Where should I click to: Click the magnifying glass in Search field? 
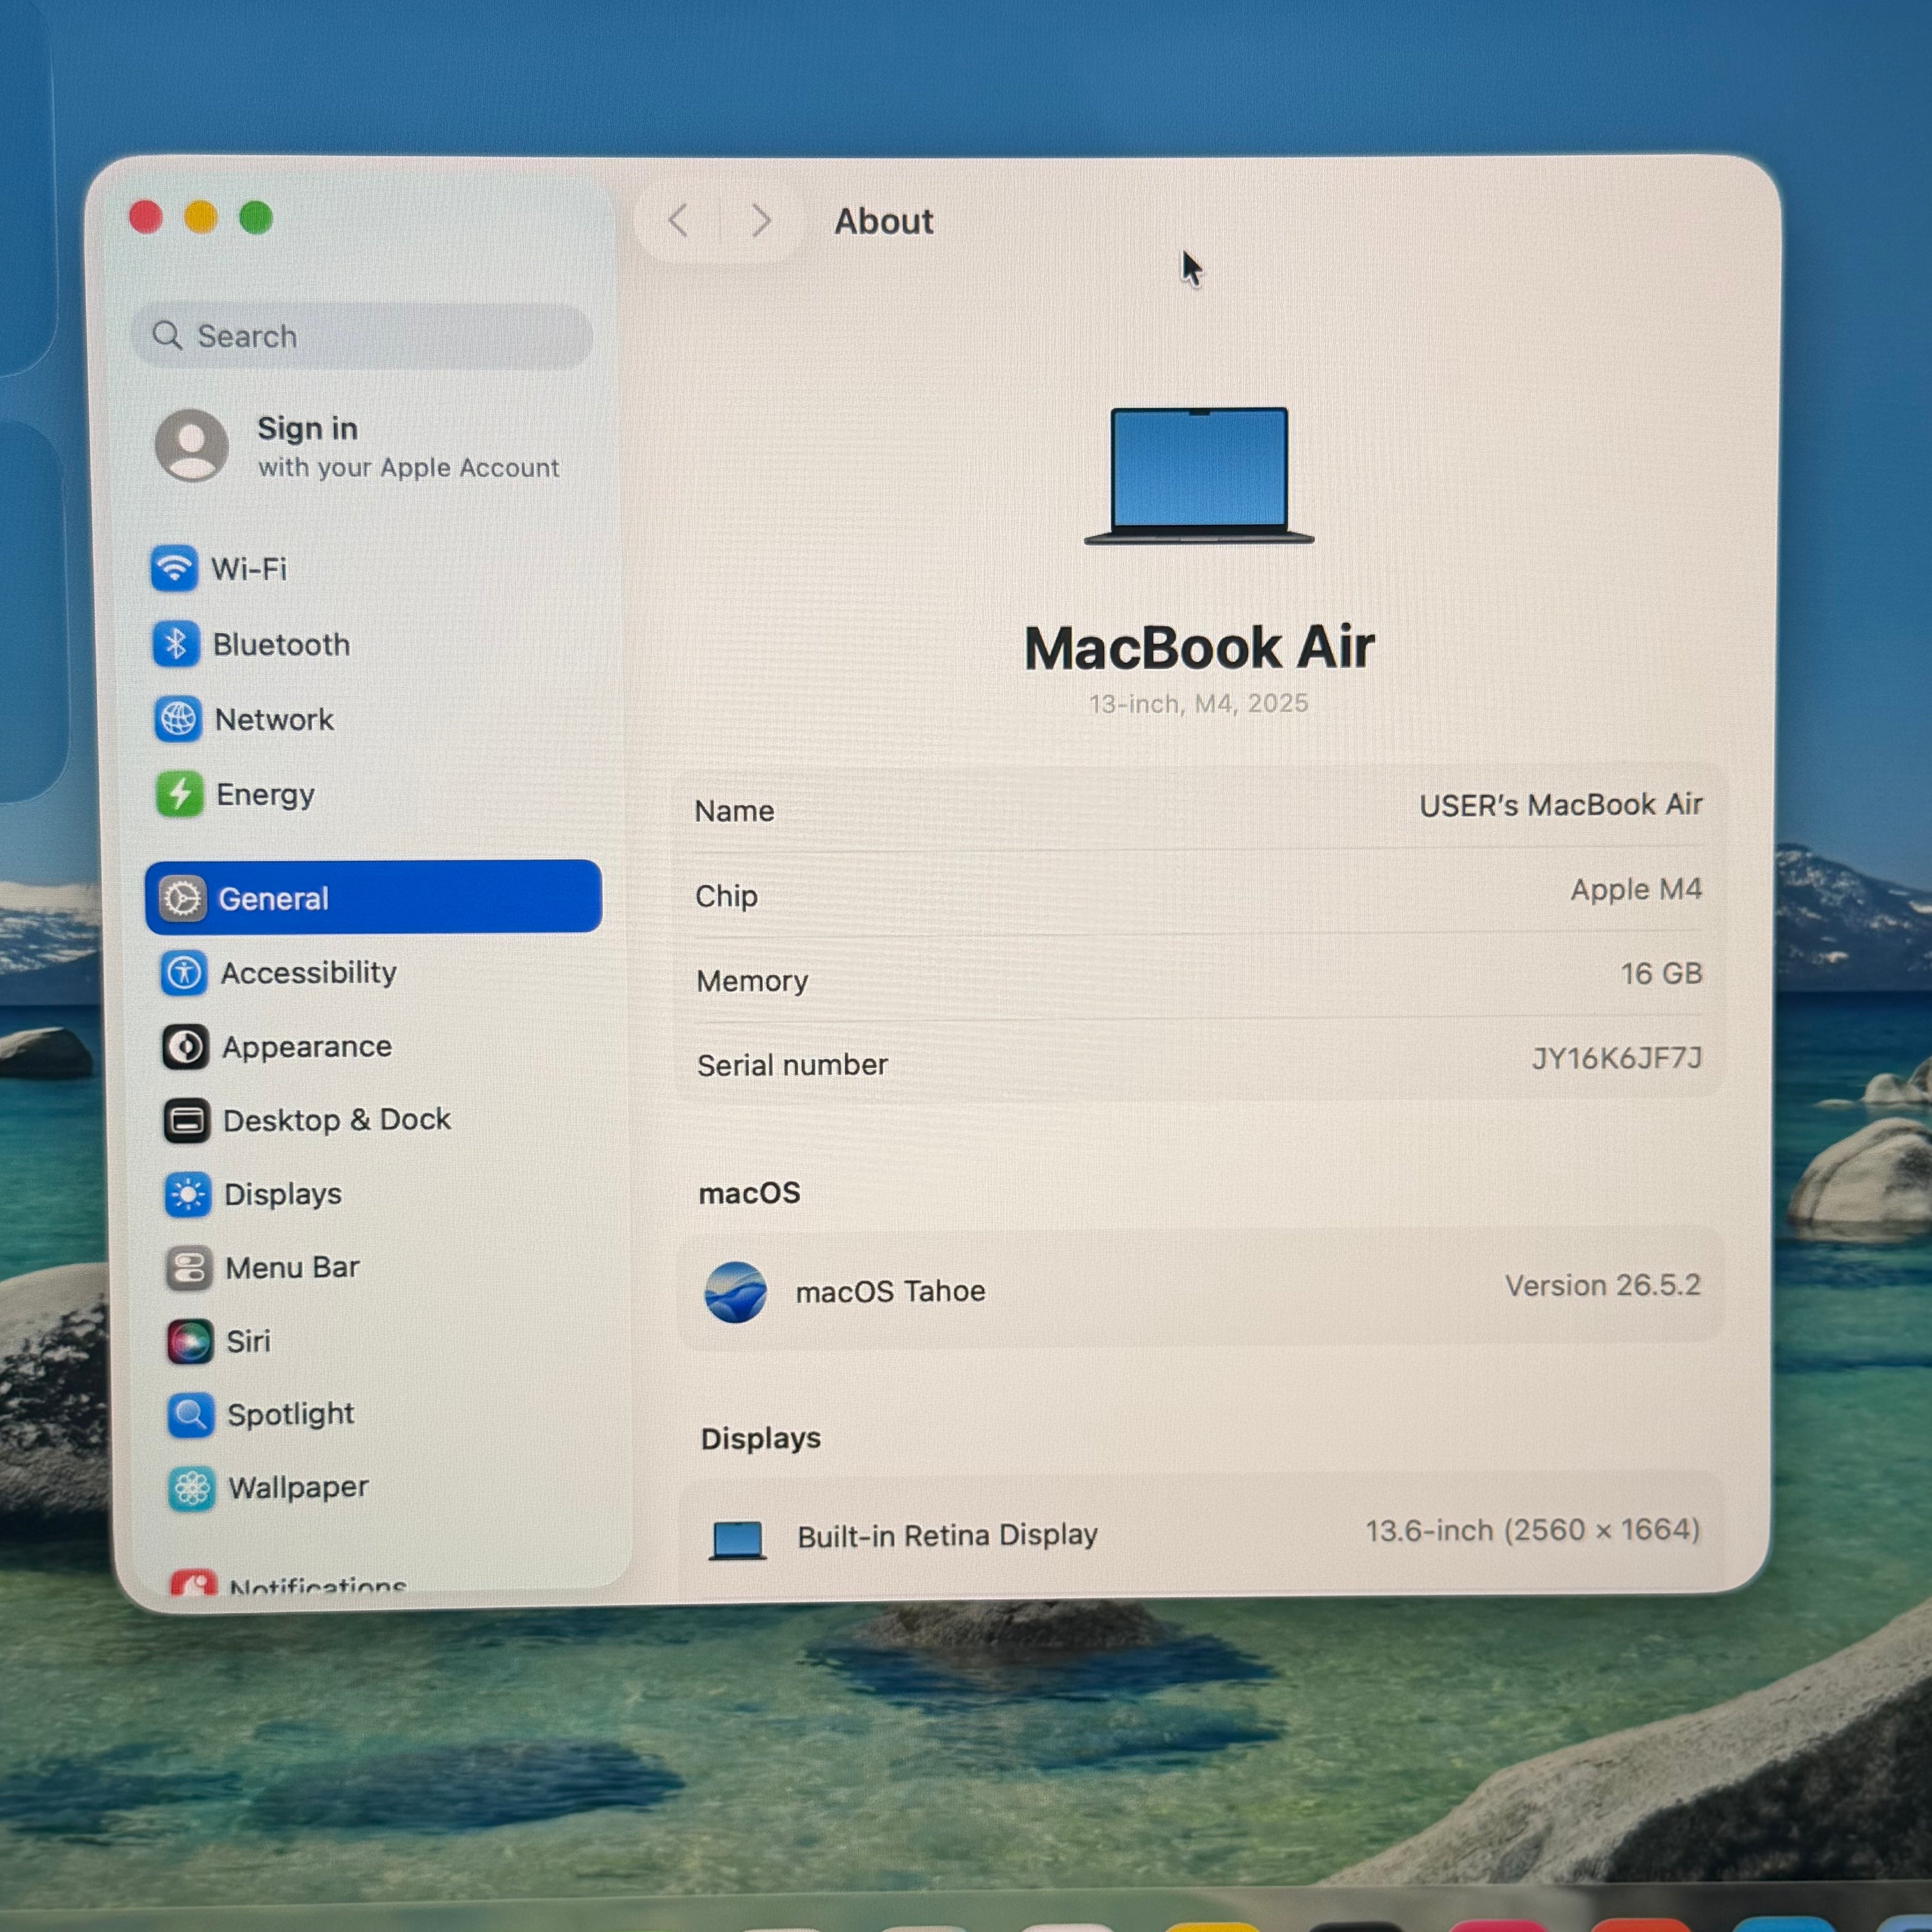coord(167,335)
